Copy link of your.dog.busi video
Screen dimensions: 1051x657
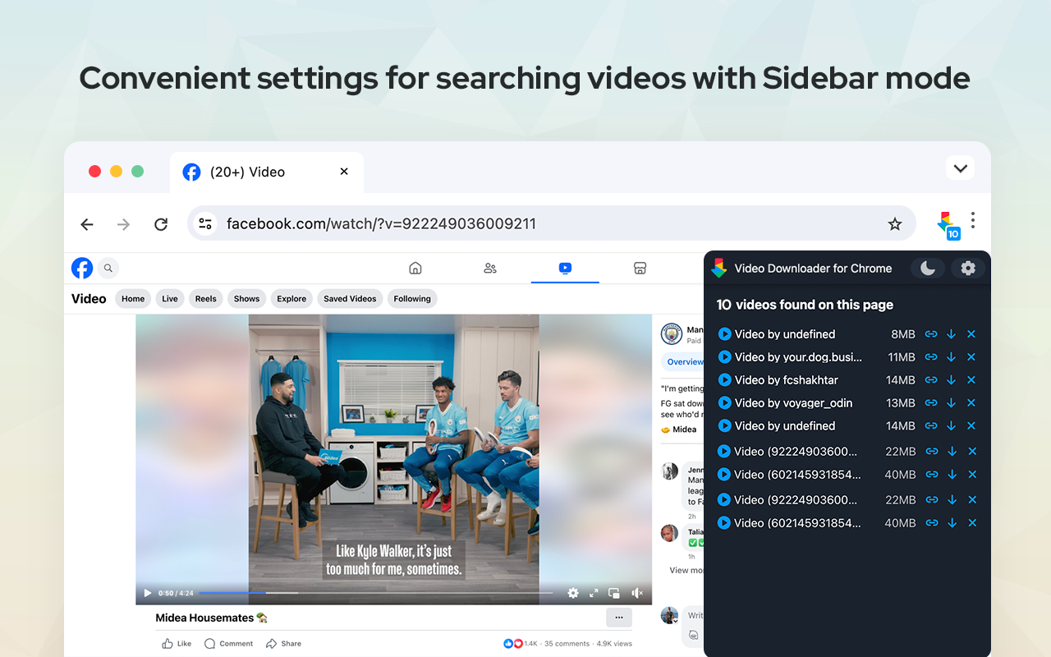[x=931, y=357]
